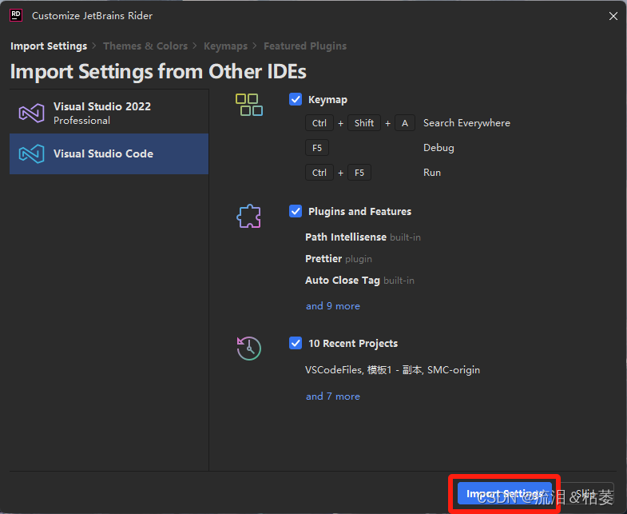The image size is (627, 514).
Task: Click the Keymap grid squares icon
Action: pyautogui.click(x=248, y=105)
